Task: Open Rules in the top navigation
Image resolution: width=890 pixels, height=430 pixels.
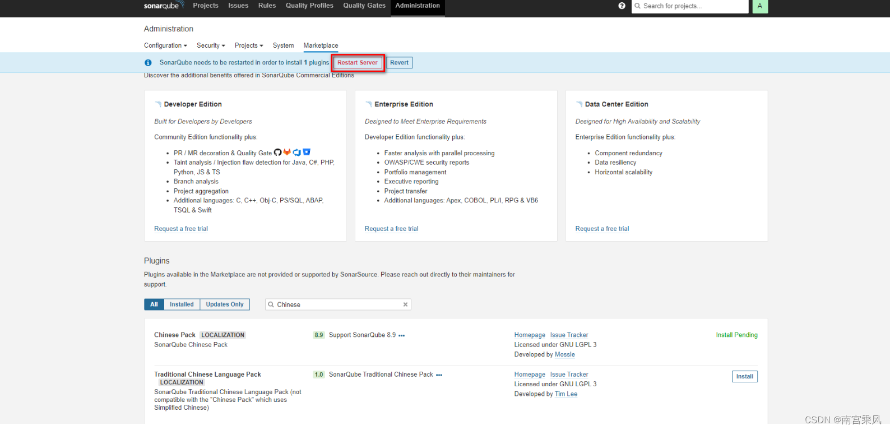Action: pyautogui.click(x=267, y=6)
